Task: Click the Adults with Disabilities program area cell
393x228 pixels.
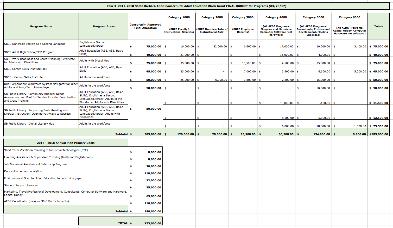Action: coord(94,60)
